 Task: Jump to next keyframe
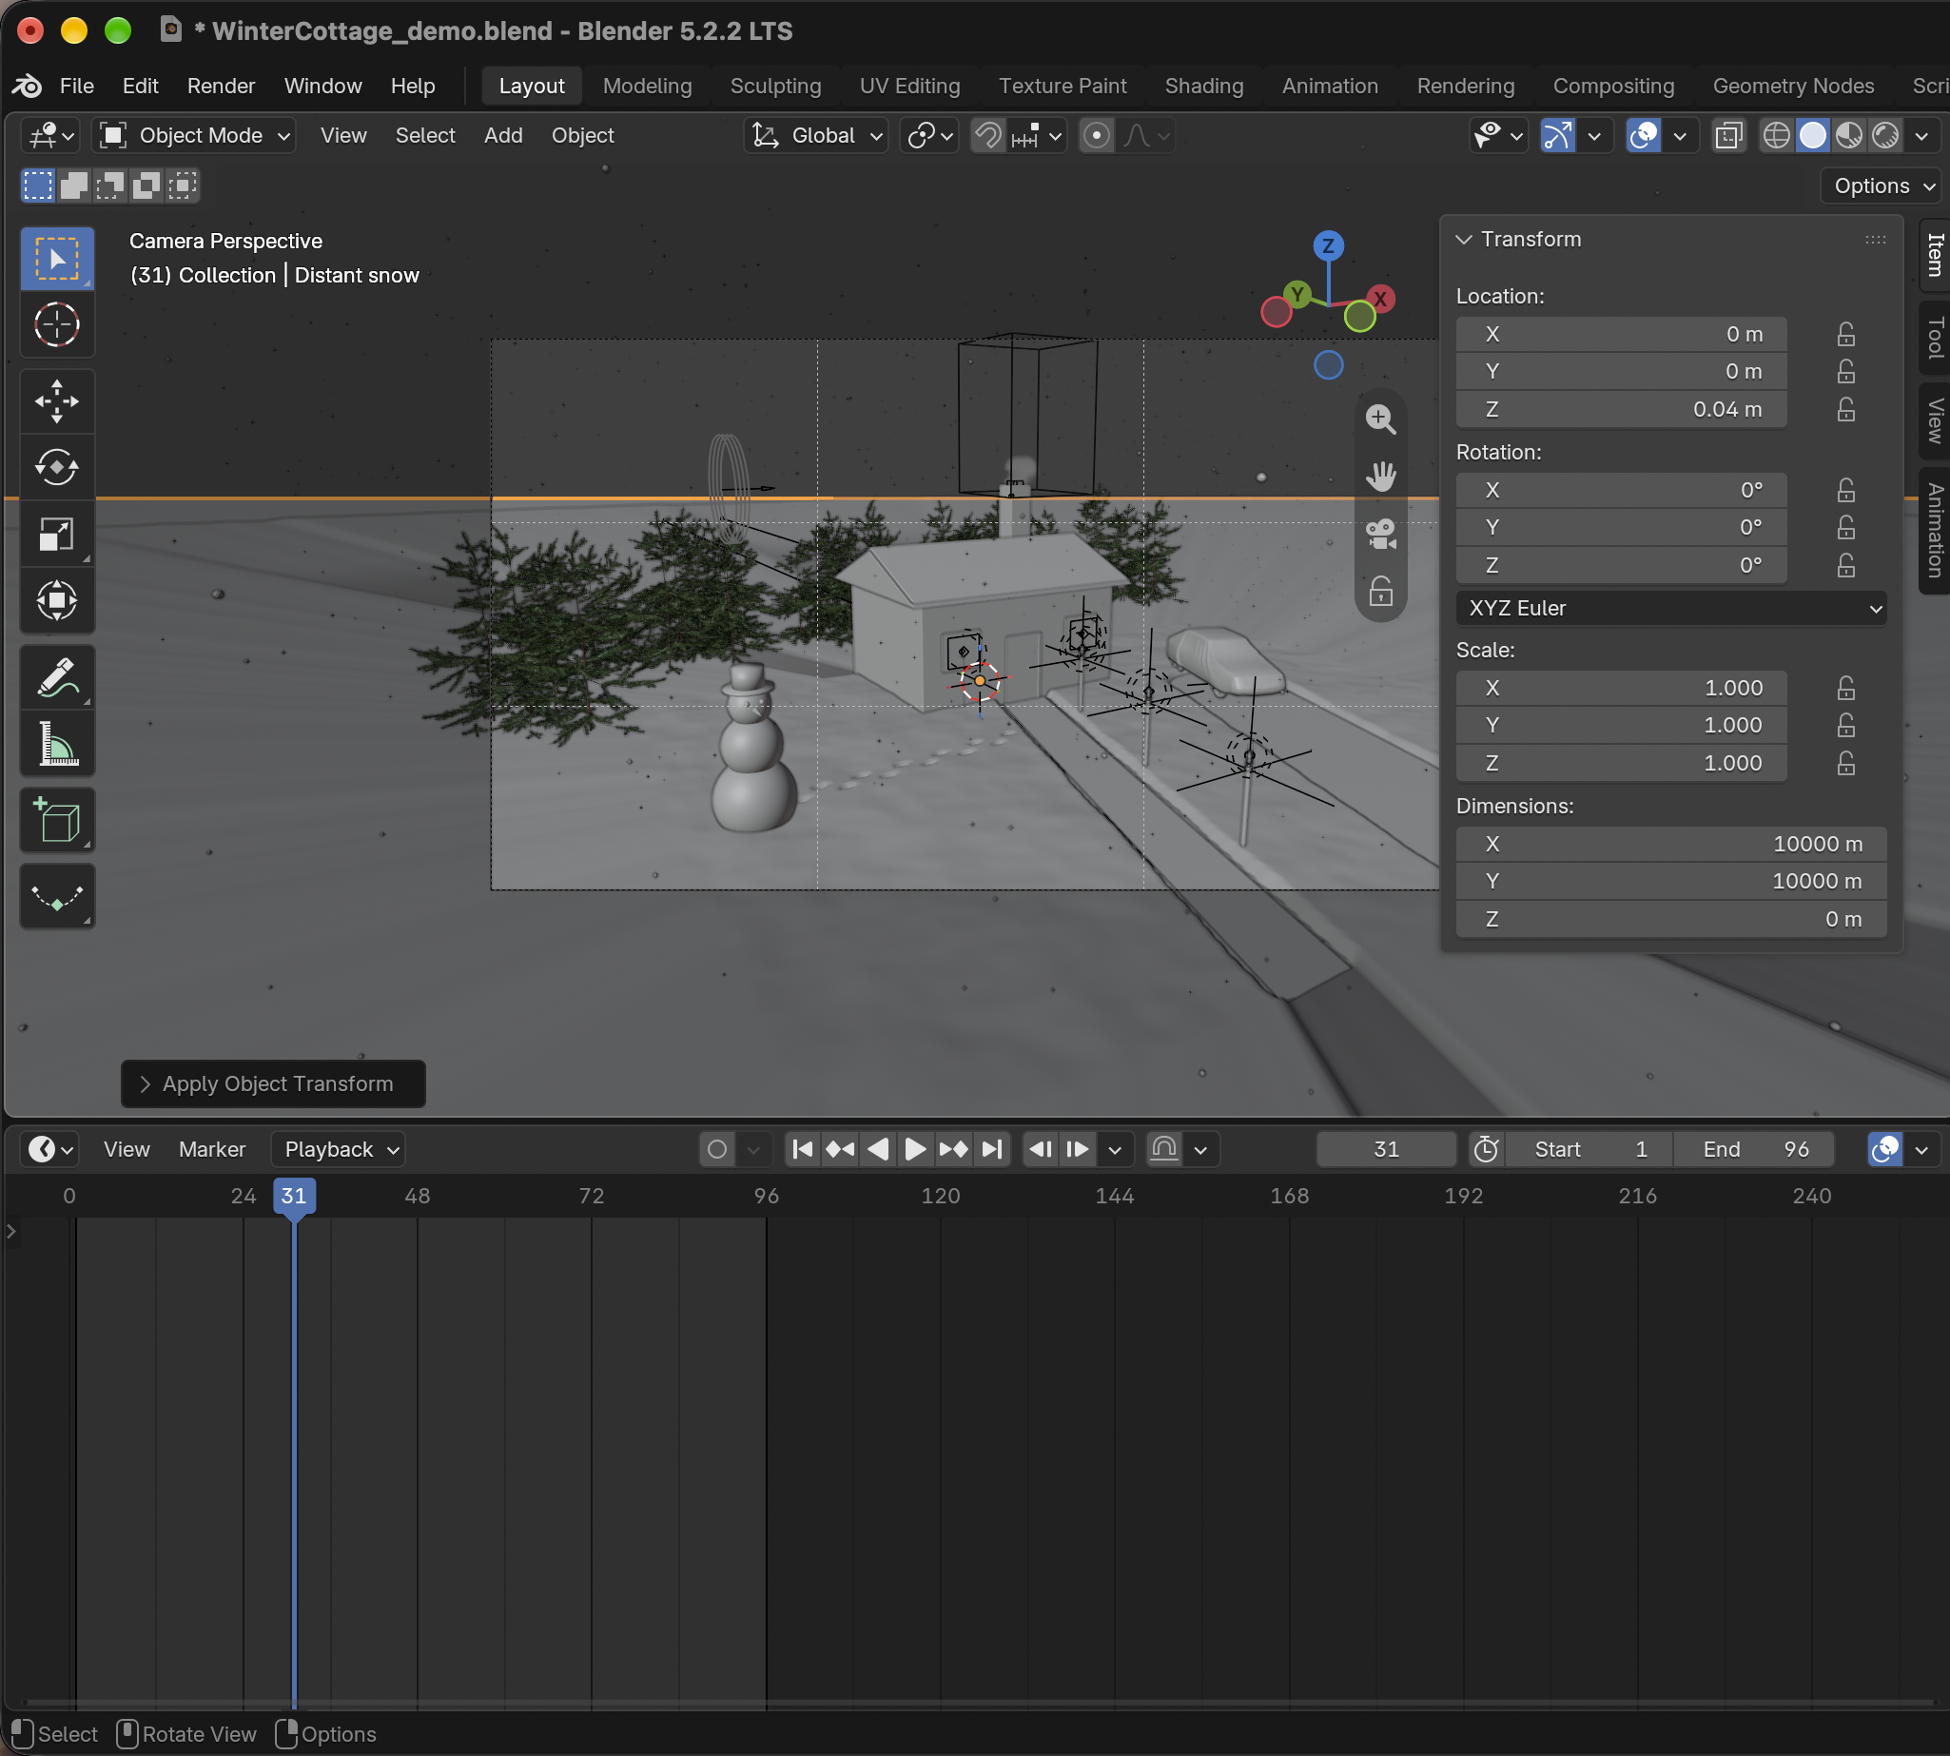[953, 1149]
